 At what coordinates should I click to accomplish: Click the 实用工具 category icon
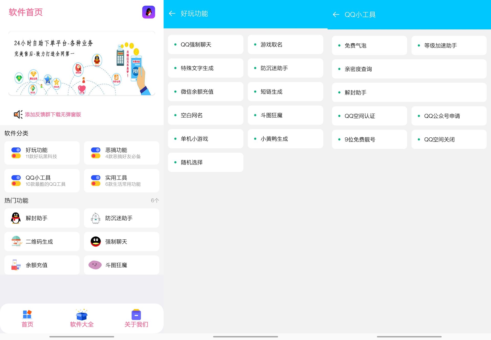(96, 180)
